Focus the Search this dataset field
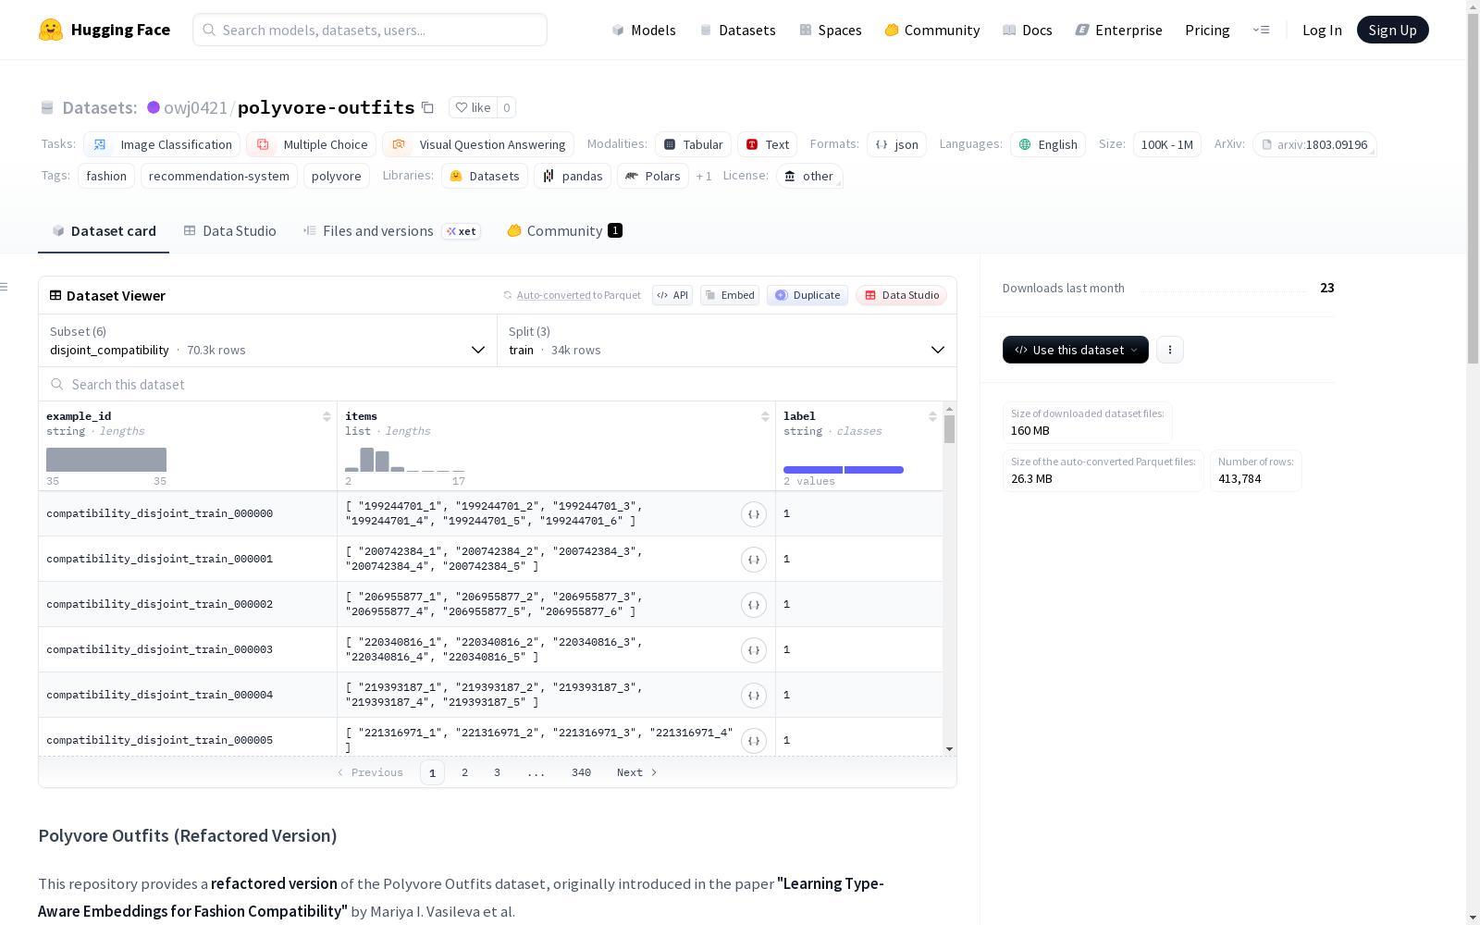Viewport: 1480px width, 925px height. [x=498, y=384]
